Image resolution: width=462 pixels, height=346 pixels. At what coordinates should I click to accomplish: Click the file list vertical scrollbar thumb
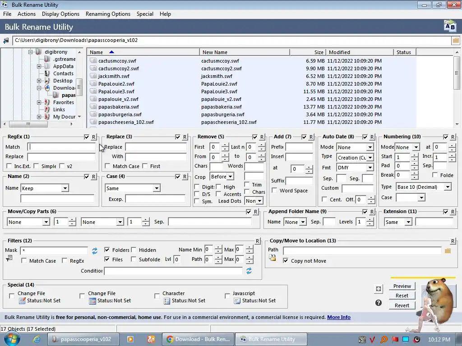tap(457, 73)
